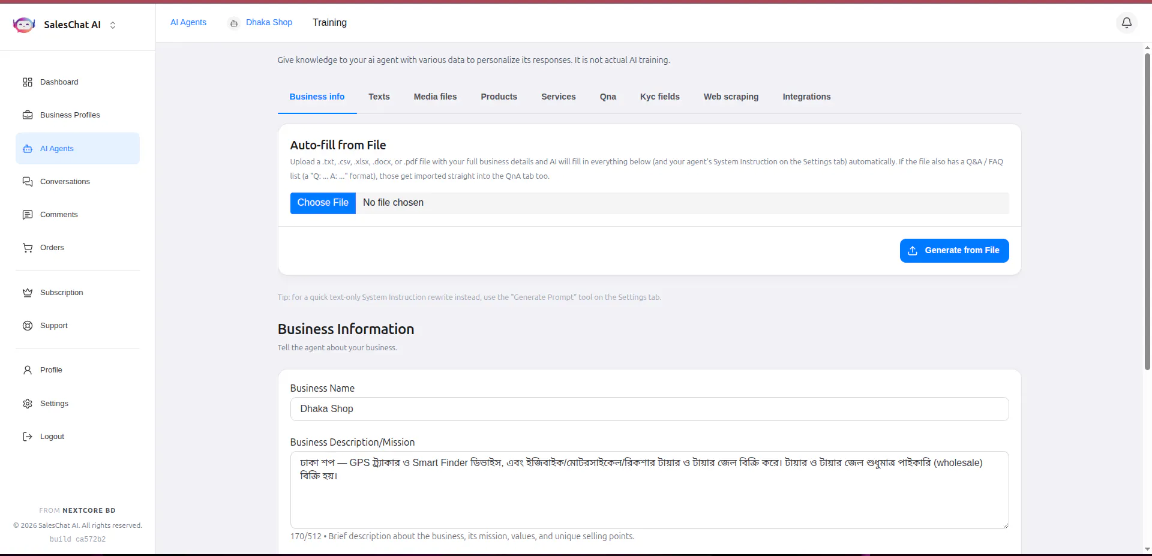Click the Conversations chat bubbles icon
The height and width of the screenshot is (556, 1152).
coord(28,182)
